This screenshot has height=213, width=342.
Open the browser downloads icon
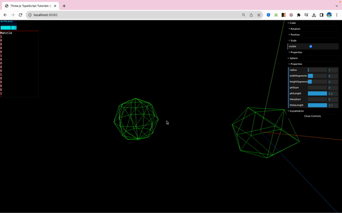click(x=314, y=15)
